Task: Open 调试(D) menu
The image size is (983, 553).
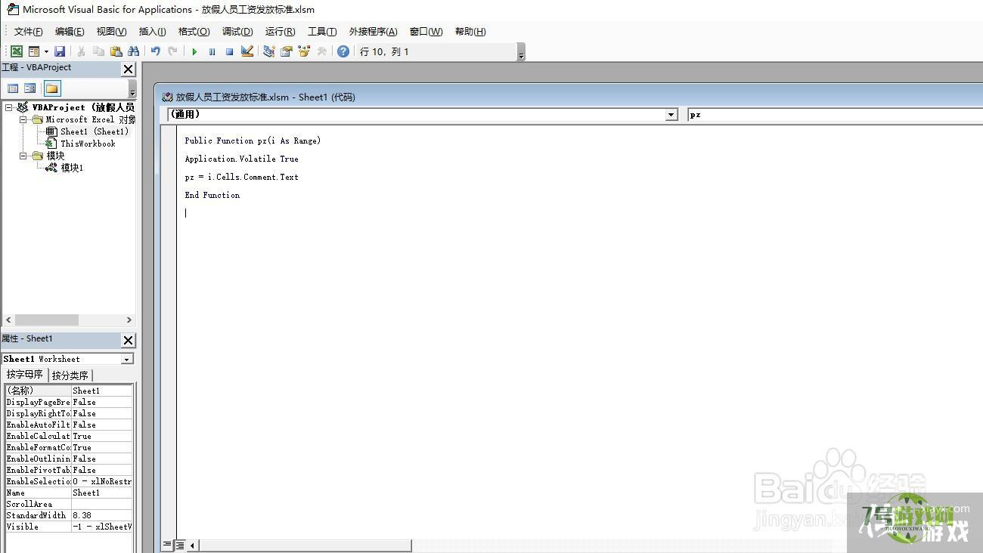Action: (237, 31)
